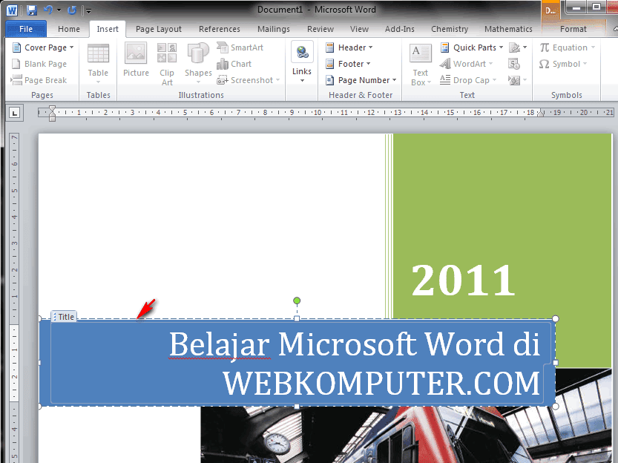Insert a Blank Page
Screen dimensions: 618x463
[40, 63]
